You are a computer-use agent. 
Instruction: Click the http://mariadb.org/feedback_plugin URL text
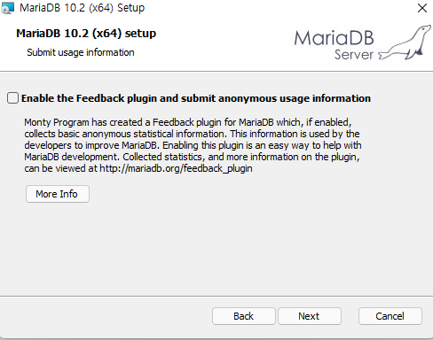pos(176,168)
